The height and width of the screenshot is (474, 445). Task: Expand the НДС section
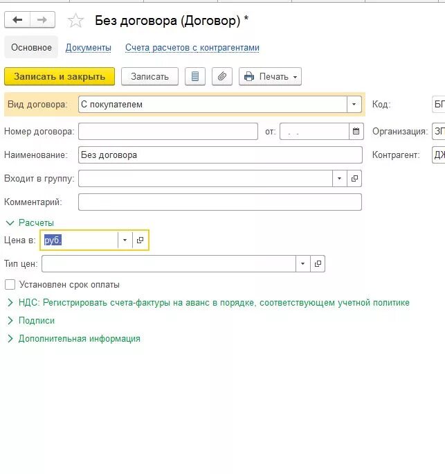coord(208,303)
